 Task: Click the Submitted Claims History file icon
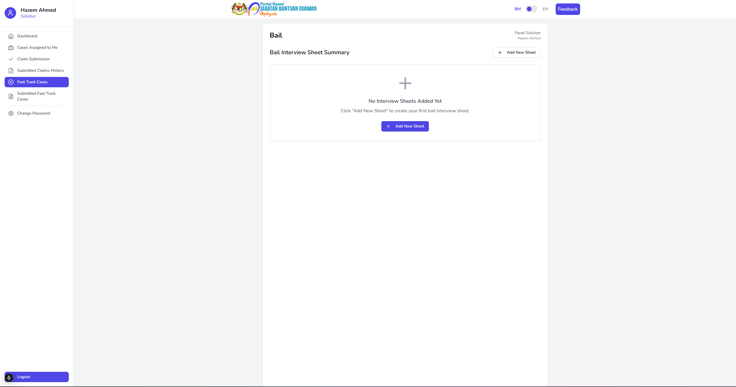point(11,71)
